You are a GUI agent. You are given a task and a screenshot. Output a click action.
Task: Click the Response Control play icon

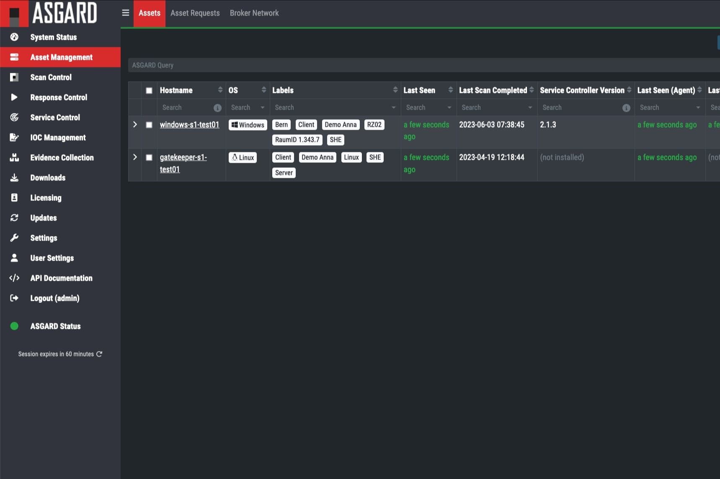tap(14, 97)
